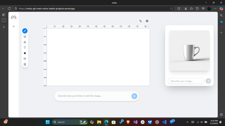Toggle the grid overlay

pos(147,21)
